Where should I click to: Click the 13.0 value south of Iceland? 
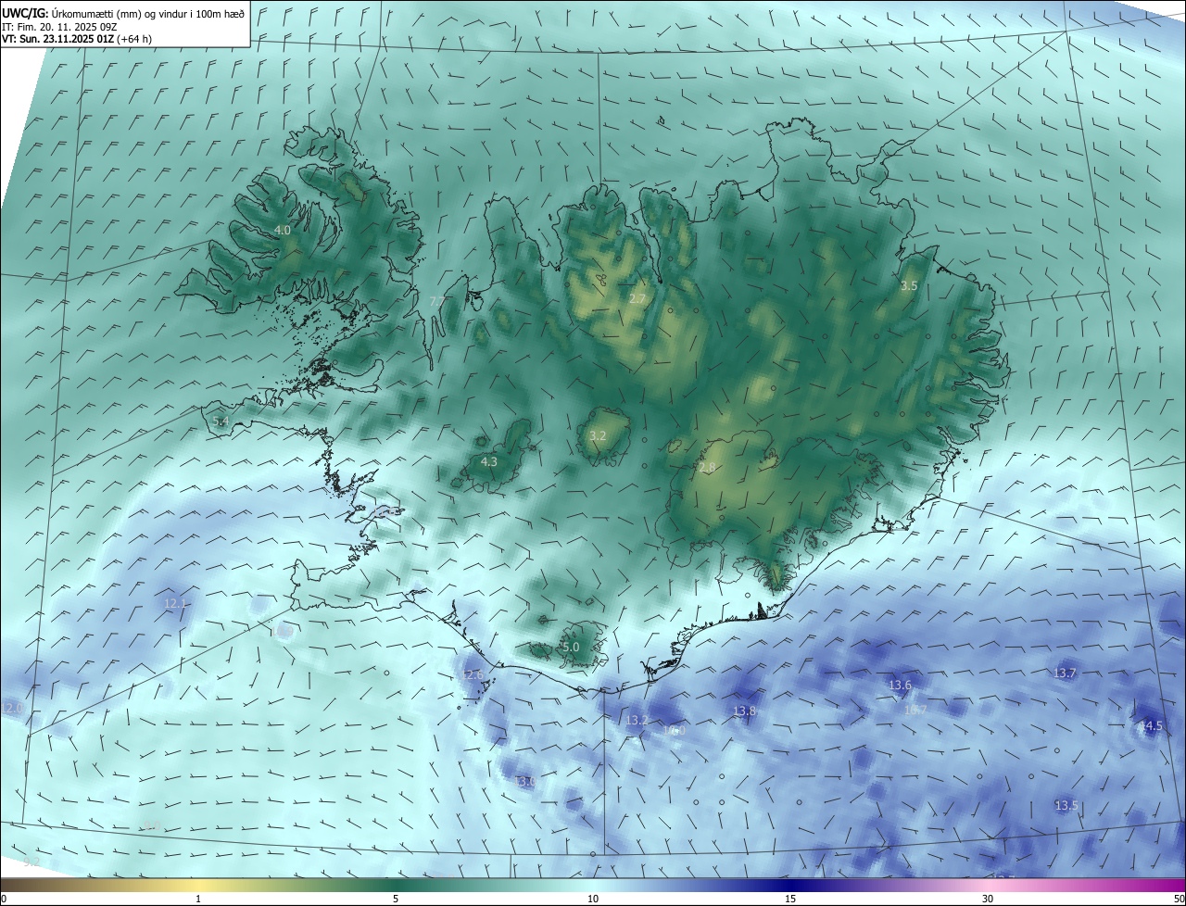(x=525, y=782)
